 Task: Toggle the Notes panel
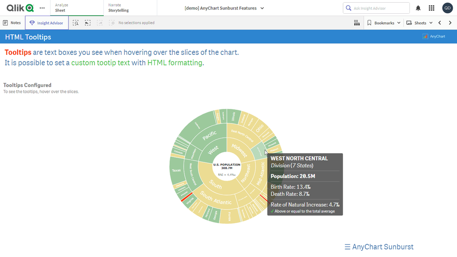pyautogui.click(x=12, y=23)
